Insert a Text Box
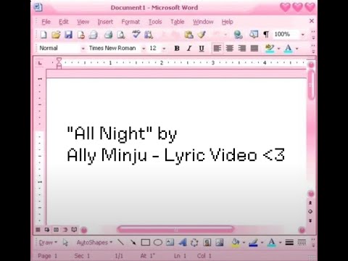 click(170, 242)
